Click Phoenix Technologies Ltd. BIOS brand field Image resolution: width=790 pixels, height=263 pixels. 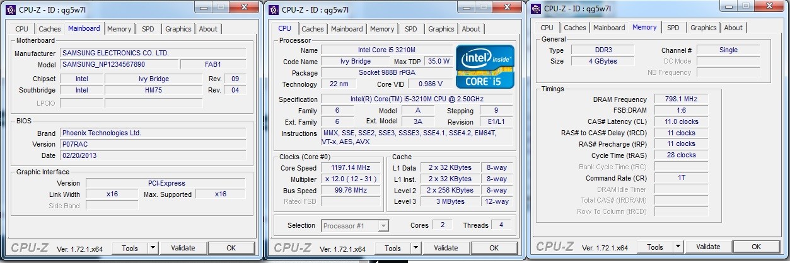click(x=153, y=133)
